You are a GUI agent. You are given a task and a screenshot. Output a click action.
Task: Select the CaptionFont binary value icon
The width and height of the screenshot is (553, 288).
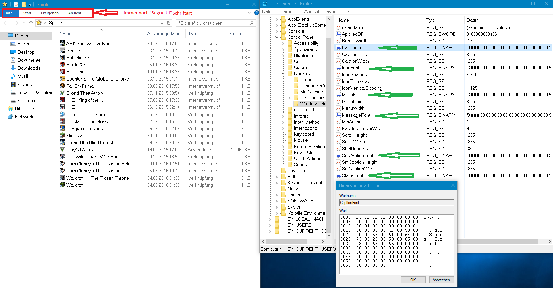tap(339, 47)
